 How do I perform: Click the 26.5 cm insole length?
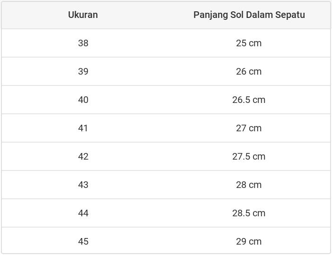(249, 100)
